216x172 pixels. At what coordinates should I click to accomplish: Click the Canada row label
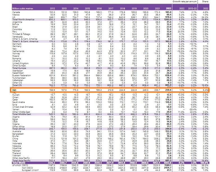16,12
